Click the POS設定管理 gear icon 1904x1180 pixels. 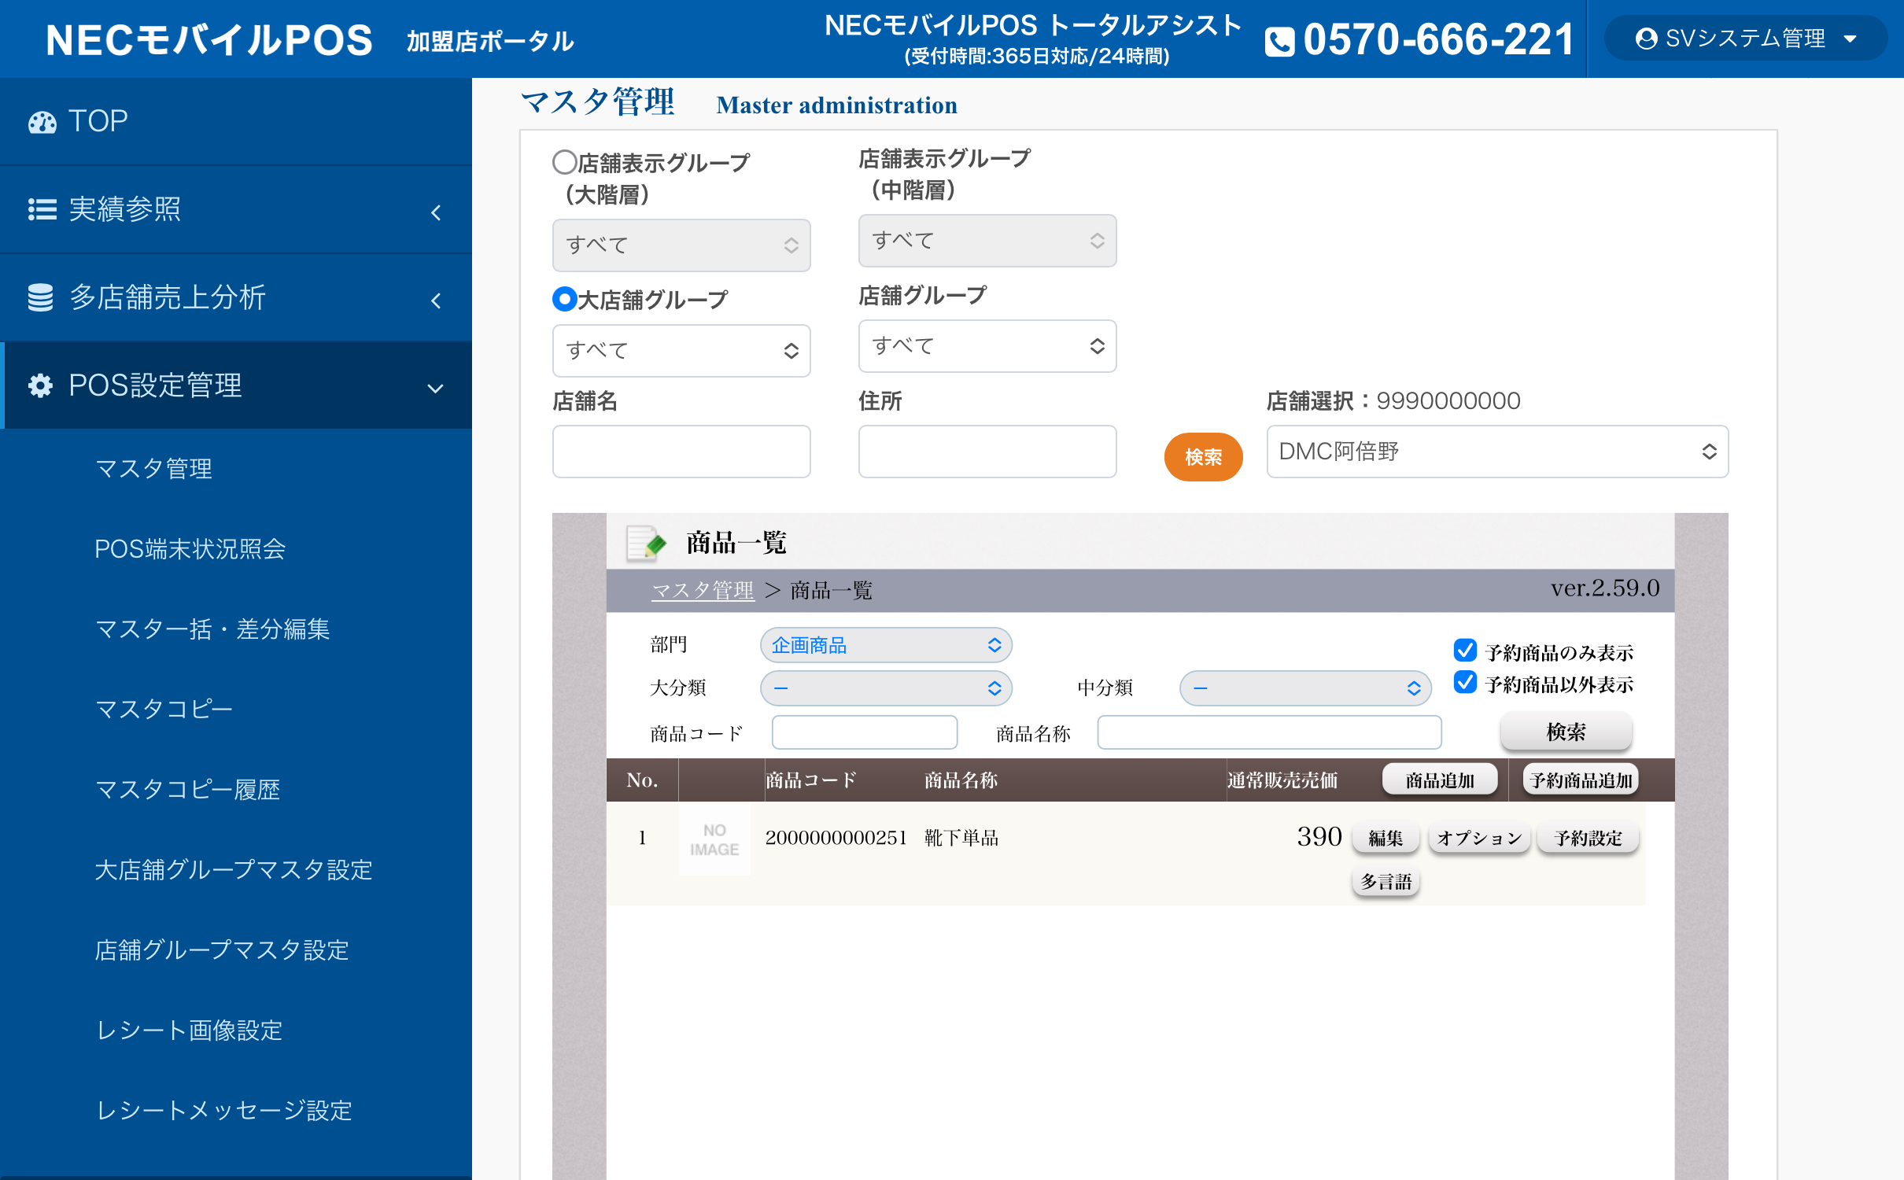tap(41, 385)
